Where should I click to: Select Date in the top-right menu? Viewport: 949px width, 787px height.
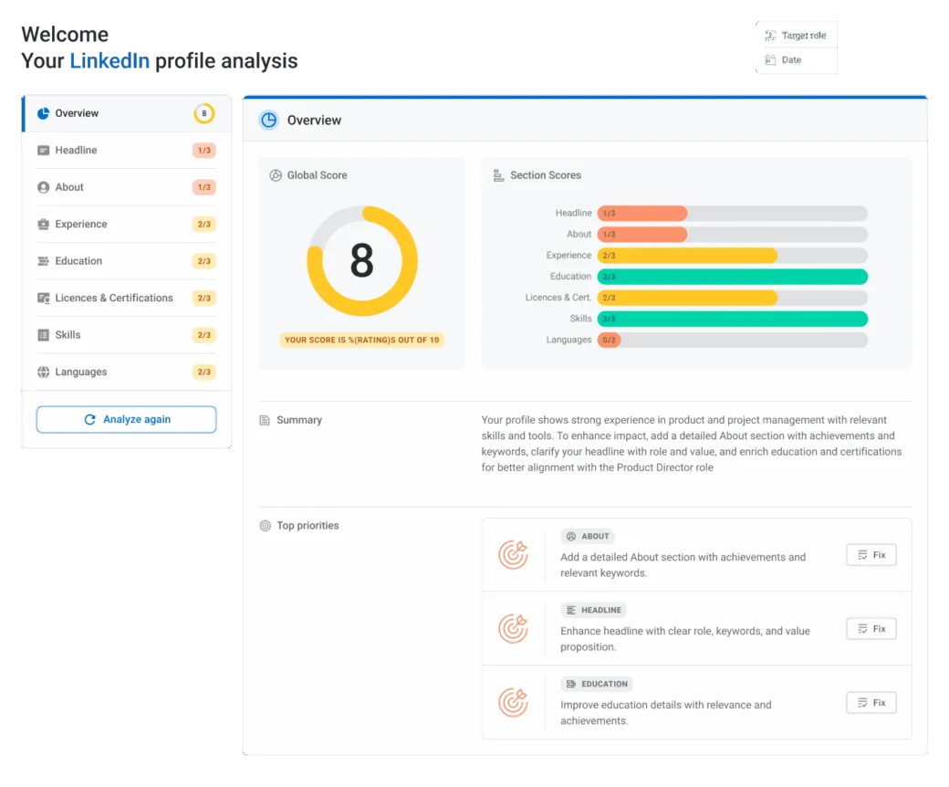(794, 59)
